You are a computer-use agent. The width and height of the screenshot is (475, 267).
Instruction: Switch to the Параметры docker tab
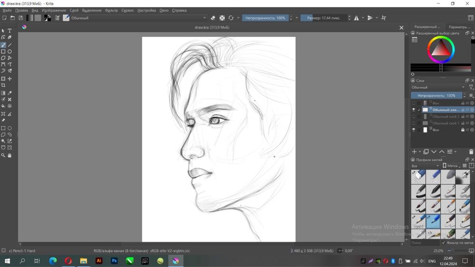coord(459,27)
